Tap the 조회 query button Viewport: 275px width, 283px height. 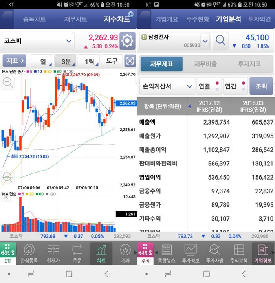coord(261,86)
